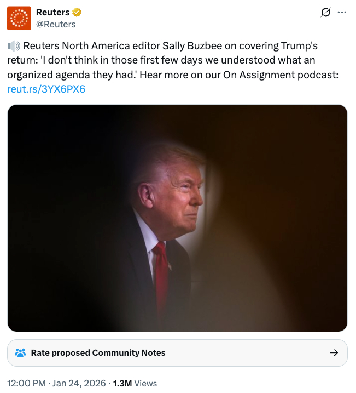Click the 12:00 PM time stamp

(26, 383)
